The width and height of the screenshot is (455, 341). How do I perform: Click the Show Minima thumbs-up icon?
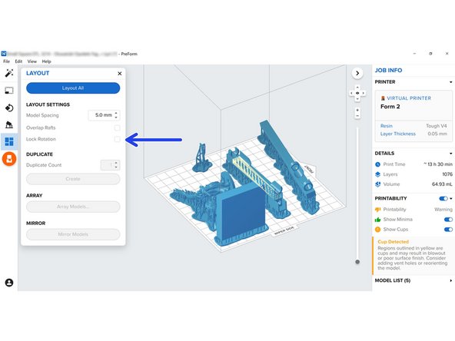click(377, 220)
